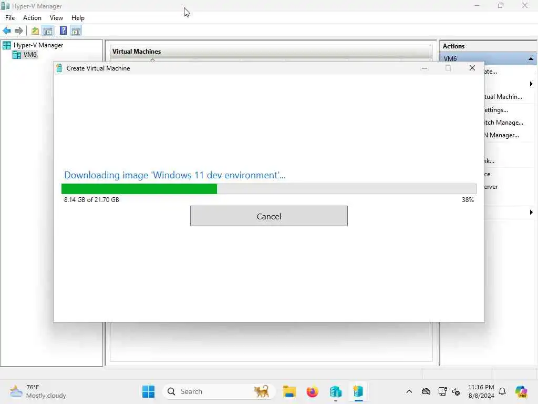Open the View menu

pyautogui.click(x=56, y=18)
